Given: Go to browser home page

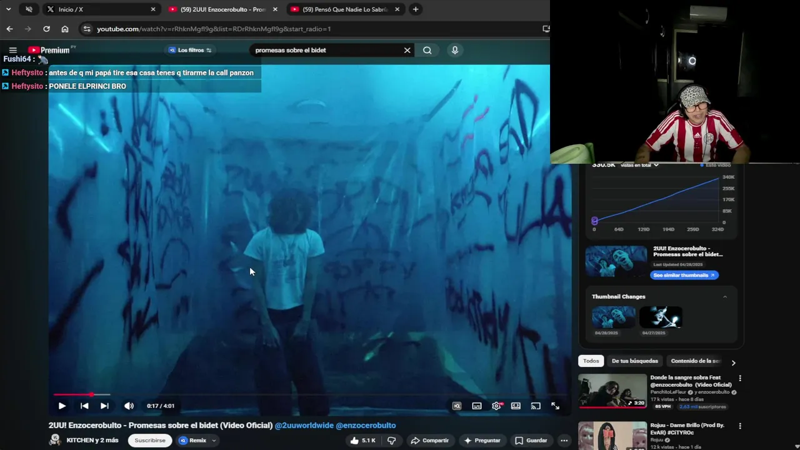Looking at the screenshot, I should tap(65, 29).
